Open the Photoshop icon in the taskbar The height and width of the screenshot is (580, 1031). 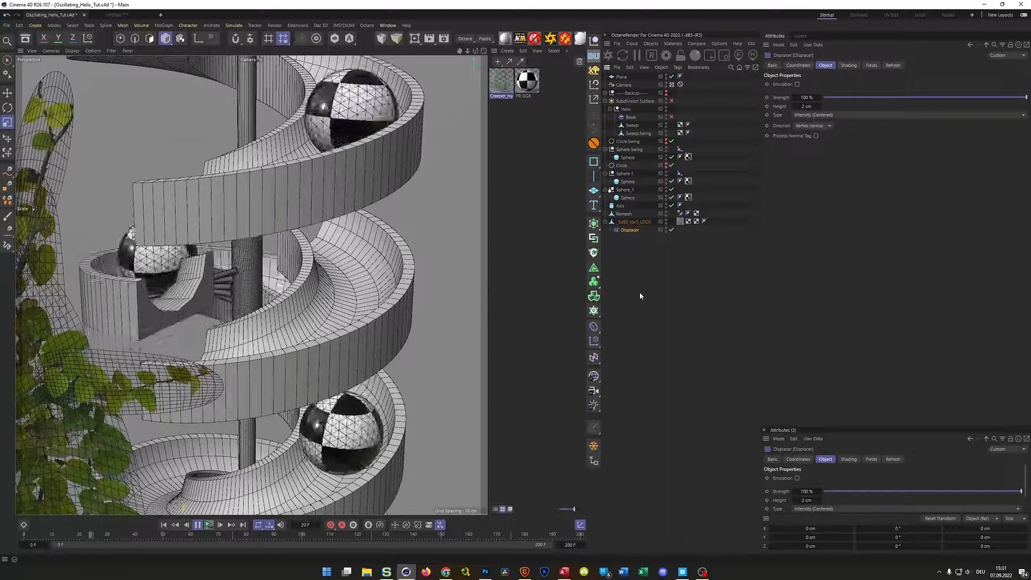485,572
